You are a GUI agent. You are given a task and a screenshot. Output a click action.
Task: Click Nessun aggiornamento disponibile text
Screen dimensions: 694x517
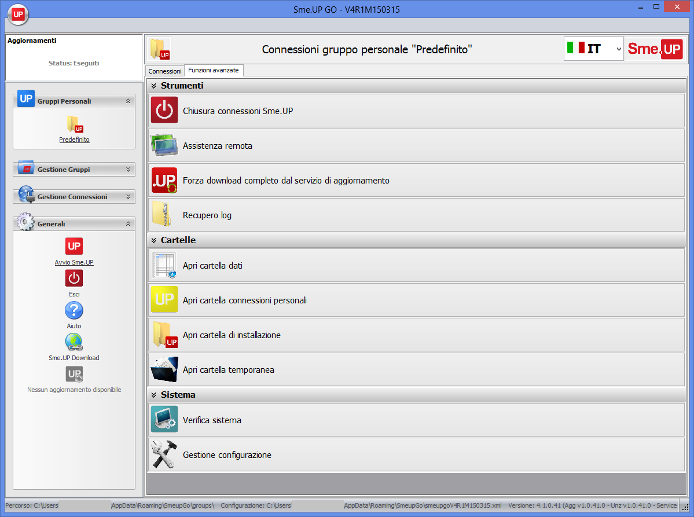(x=74, y=390)
